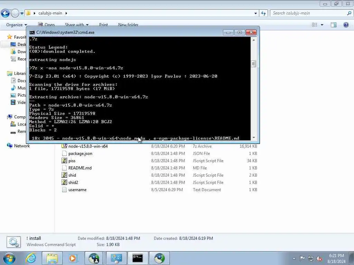This screenshot has width=354, height=265.
Task: Select the node-v15.8.0-win-x64 file name
Action: (x=88, y=146)
